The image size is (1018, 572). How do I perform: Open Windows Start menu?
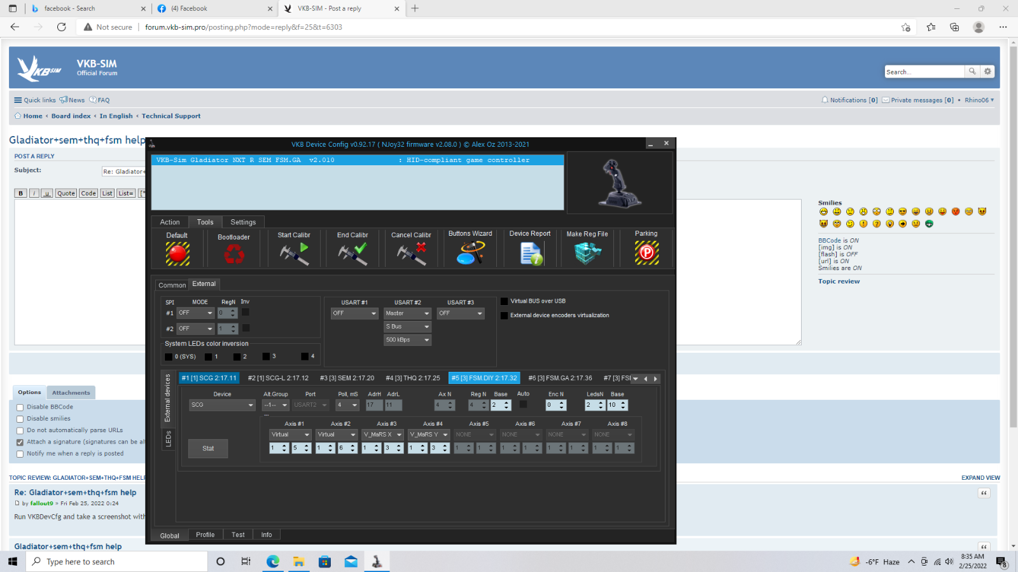(12, 562)
